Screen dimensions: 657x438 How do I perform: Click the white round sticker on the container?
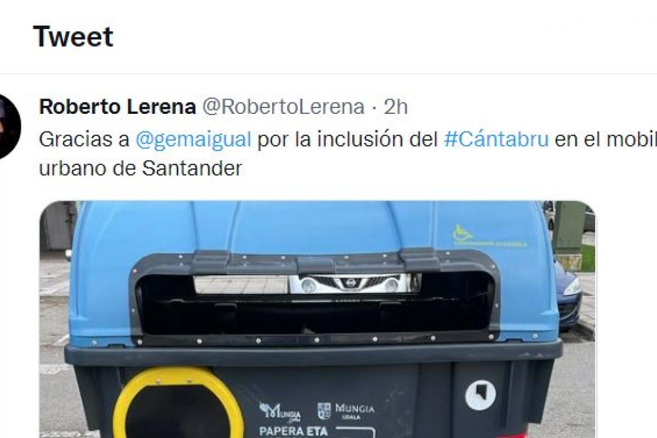[x=481, y=395]
